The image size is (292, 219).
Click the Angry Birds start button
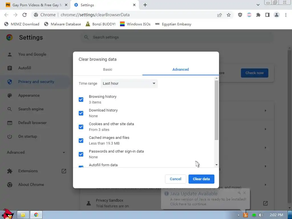click(7, 214)
